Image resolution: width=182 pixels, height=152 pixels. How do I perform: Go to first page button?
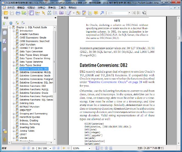[x=24, y=148]
